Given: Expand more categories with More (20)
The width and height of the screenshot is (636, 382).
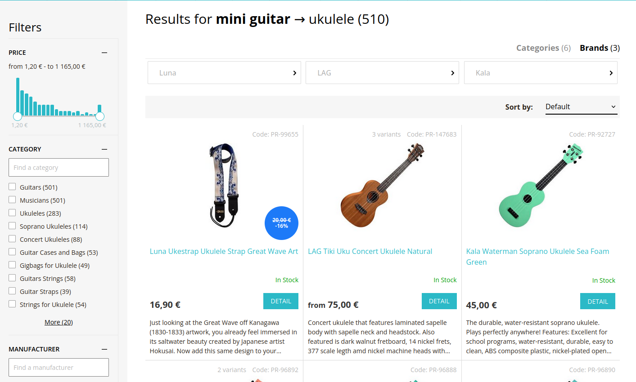Looking at the screenshot, I should (x=59, y=322).
